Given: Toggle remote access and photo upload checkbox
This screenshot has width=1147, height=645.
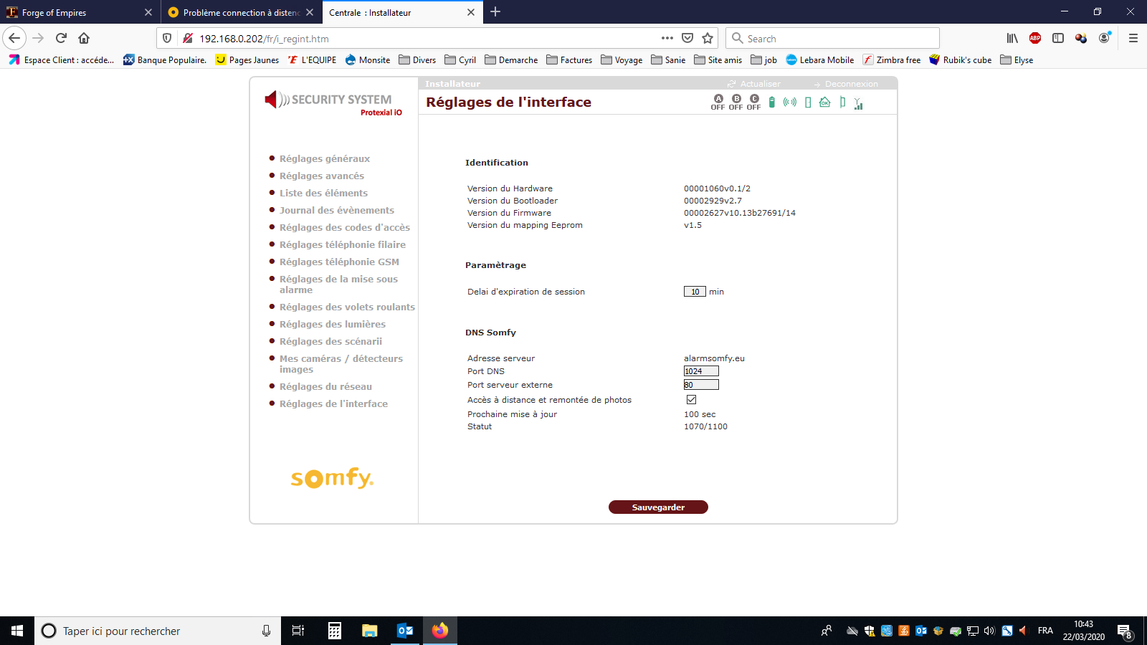Looking at the screenshot, I should point(691,400).
